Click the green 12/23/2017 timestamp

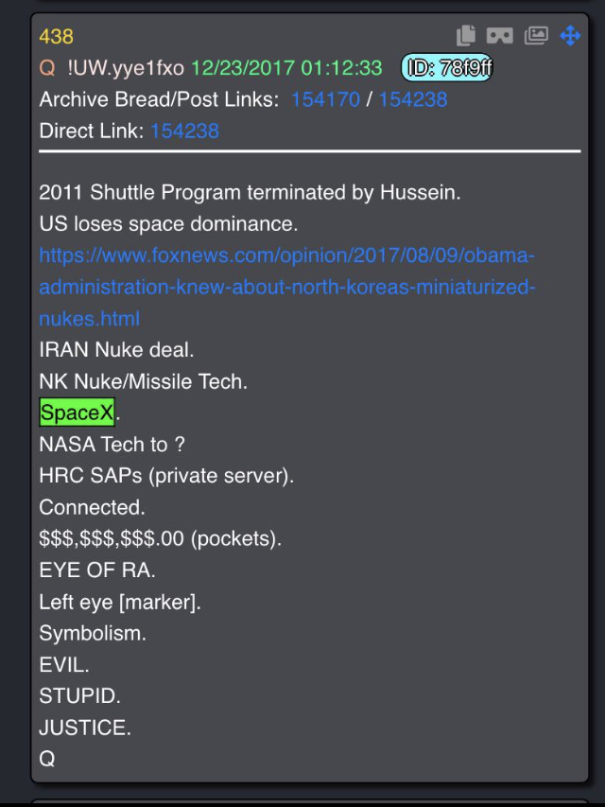pos(286,68)
